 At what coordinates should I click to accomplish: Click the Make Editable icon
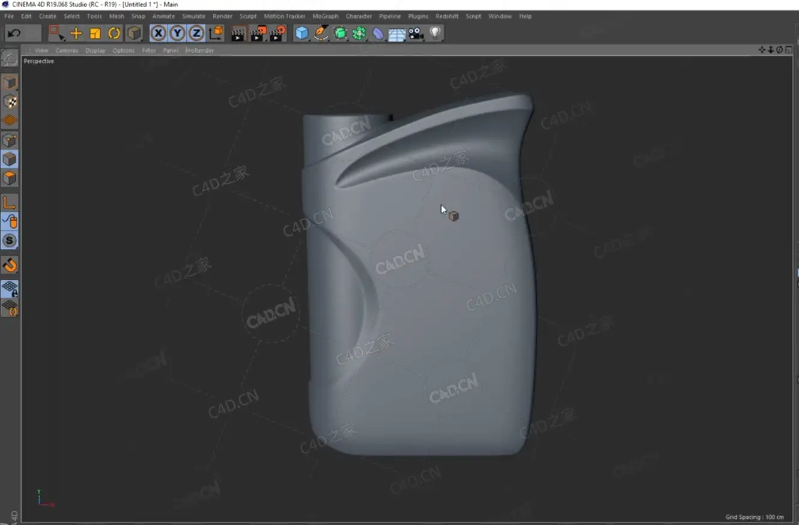[x=9, y=58]
